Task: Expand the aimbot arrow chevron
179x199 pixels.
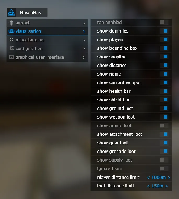Action: click(x=84, y=23)
